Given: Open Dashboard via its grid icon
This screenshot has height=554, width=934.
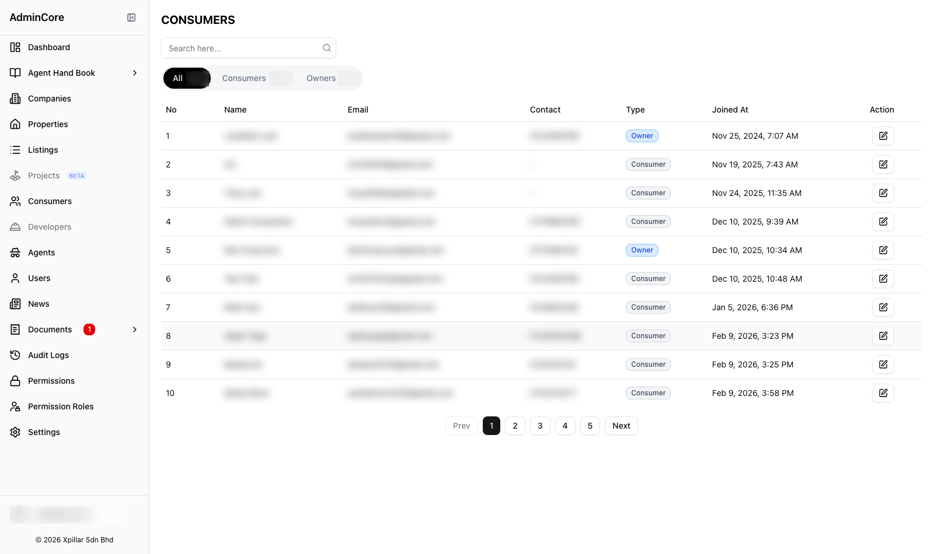Looking at the screenshot, I should (15, 47).
